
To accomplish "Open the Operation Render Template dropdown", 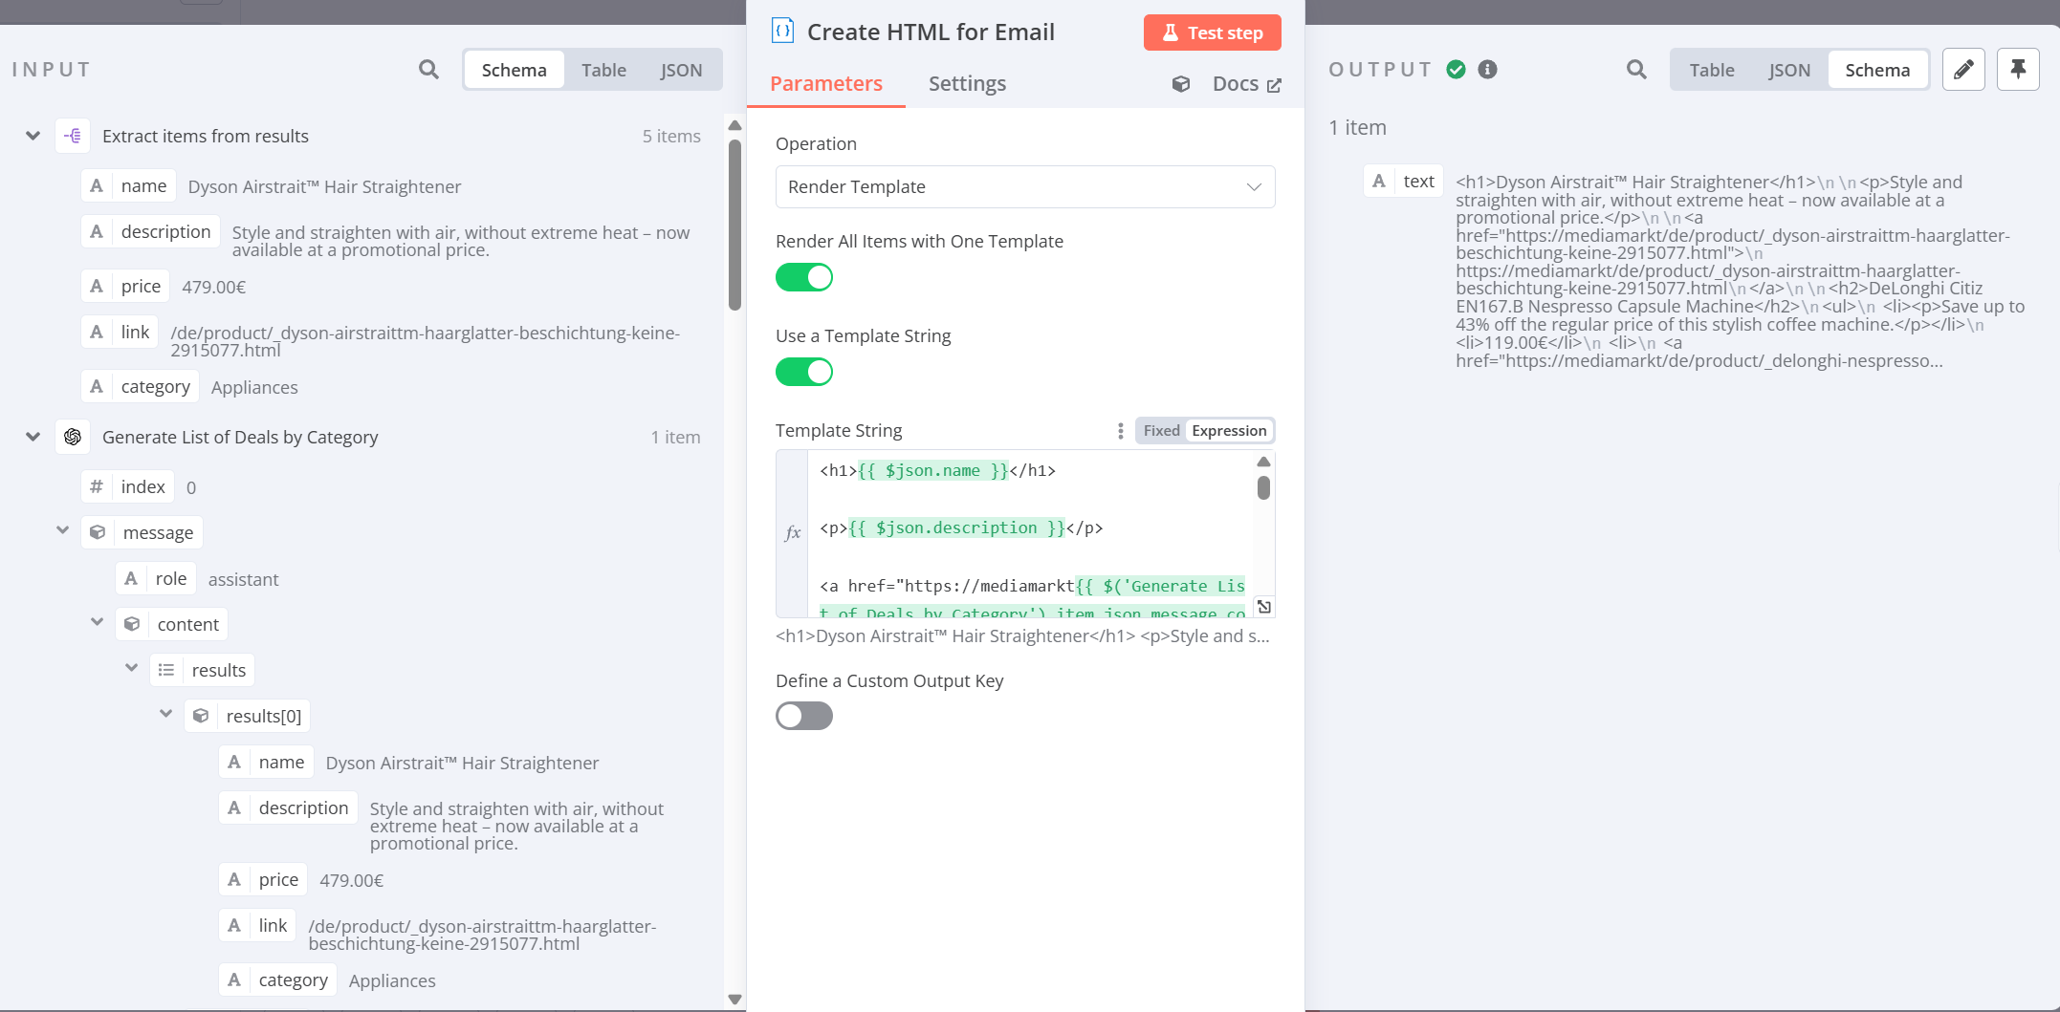I will [1024, 187].
